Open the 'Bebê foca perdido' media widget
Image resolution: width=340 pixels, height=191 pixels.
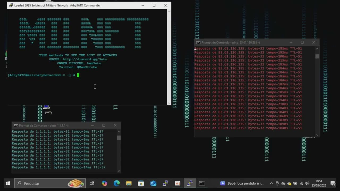coord(242,183)
